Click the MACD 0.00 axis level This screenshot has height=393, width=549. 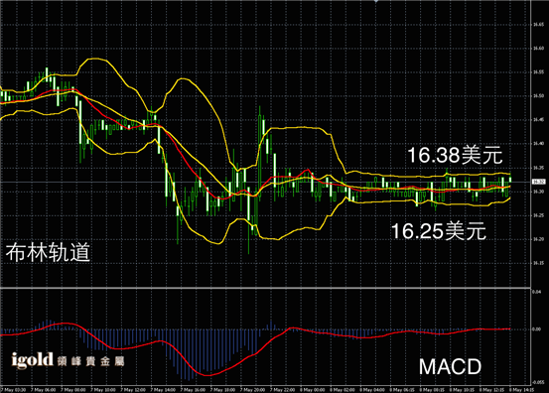coord(536,329)
